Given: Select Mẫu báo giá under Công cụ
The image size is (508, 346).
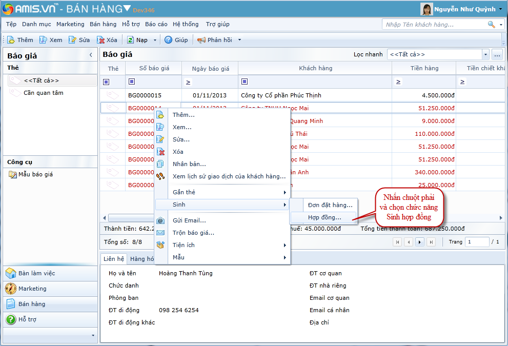Looking at the screenshot, I should point(35,174).
